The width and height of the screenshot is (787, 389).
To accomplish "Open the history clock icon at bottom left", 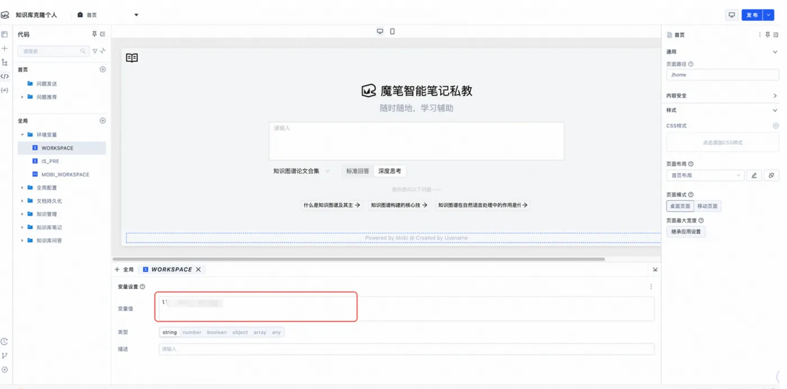I will click(4, 342).
